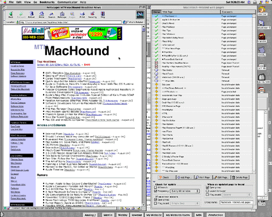Select the MacHound row in list
This screenshot has height=217, width=272.
pos(202,16)
